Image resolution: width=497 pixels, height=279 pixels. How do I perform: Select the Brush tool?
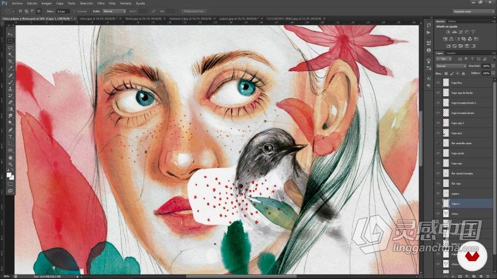coord(10,82)
